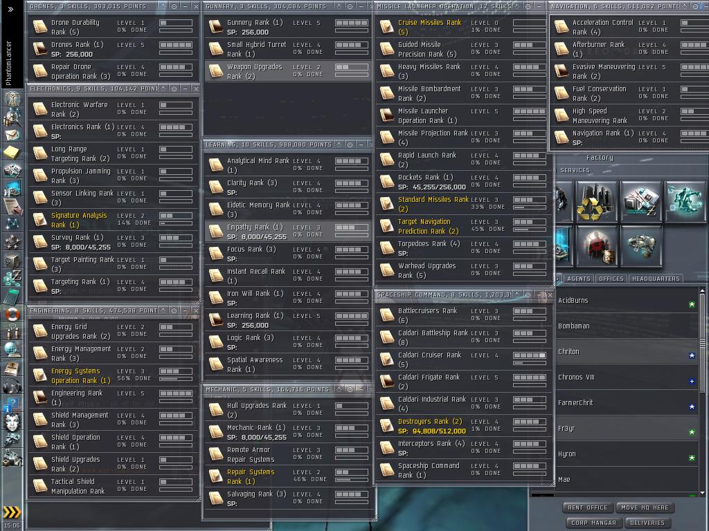Image resolution: width=709 pixels, height=531 pixels.
Task: Click the Evasive Maneuvering skill book icon
Action: point(561,71)
